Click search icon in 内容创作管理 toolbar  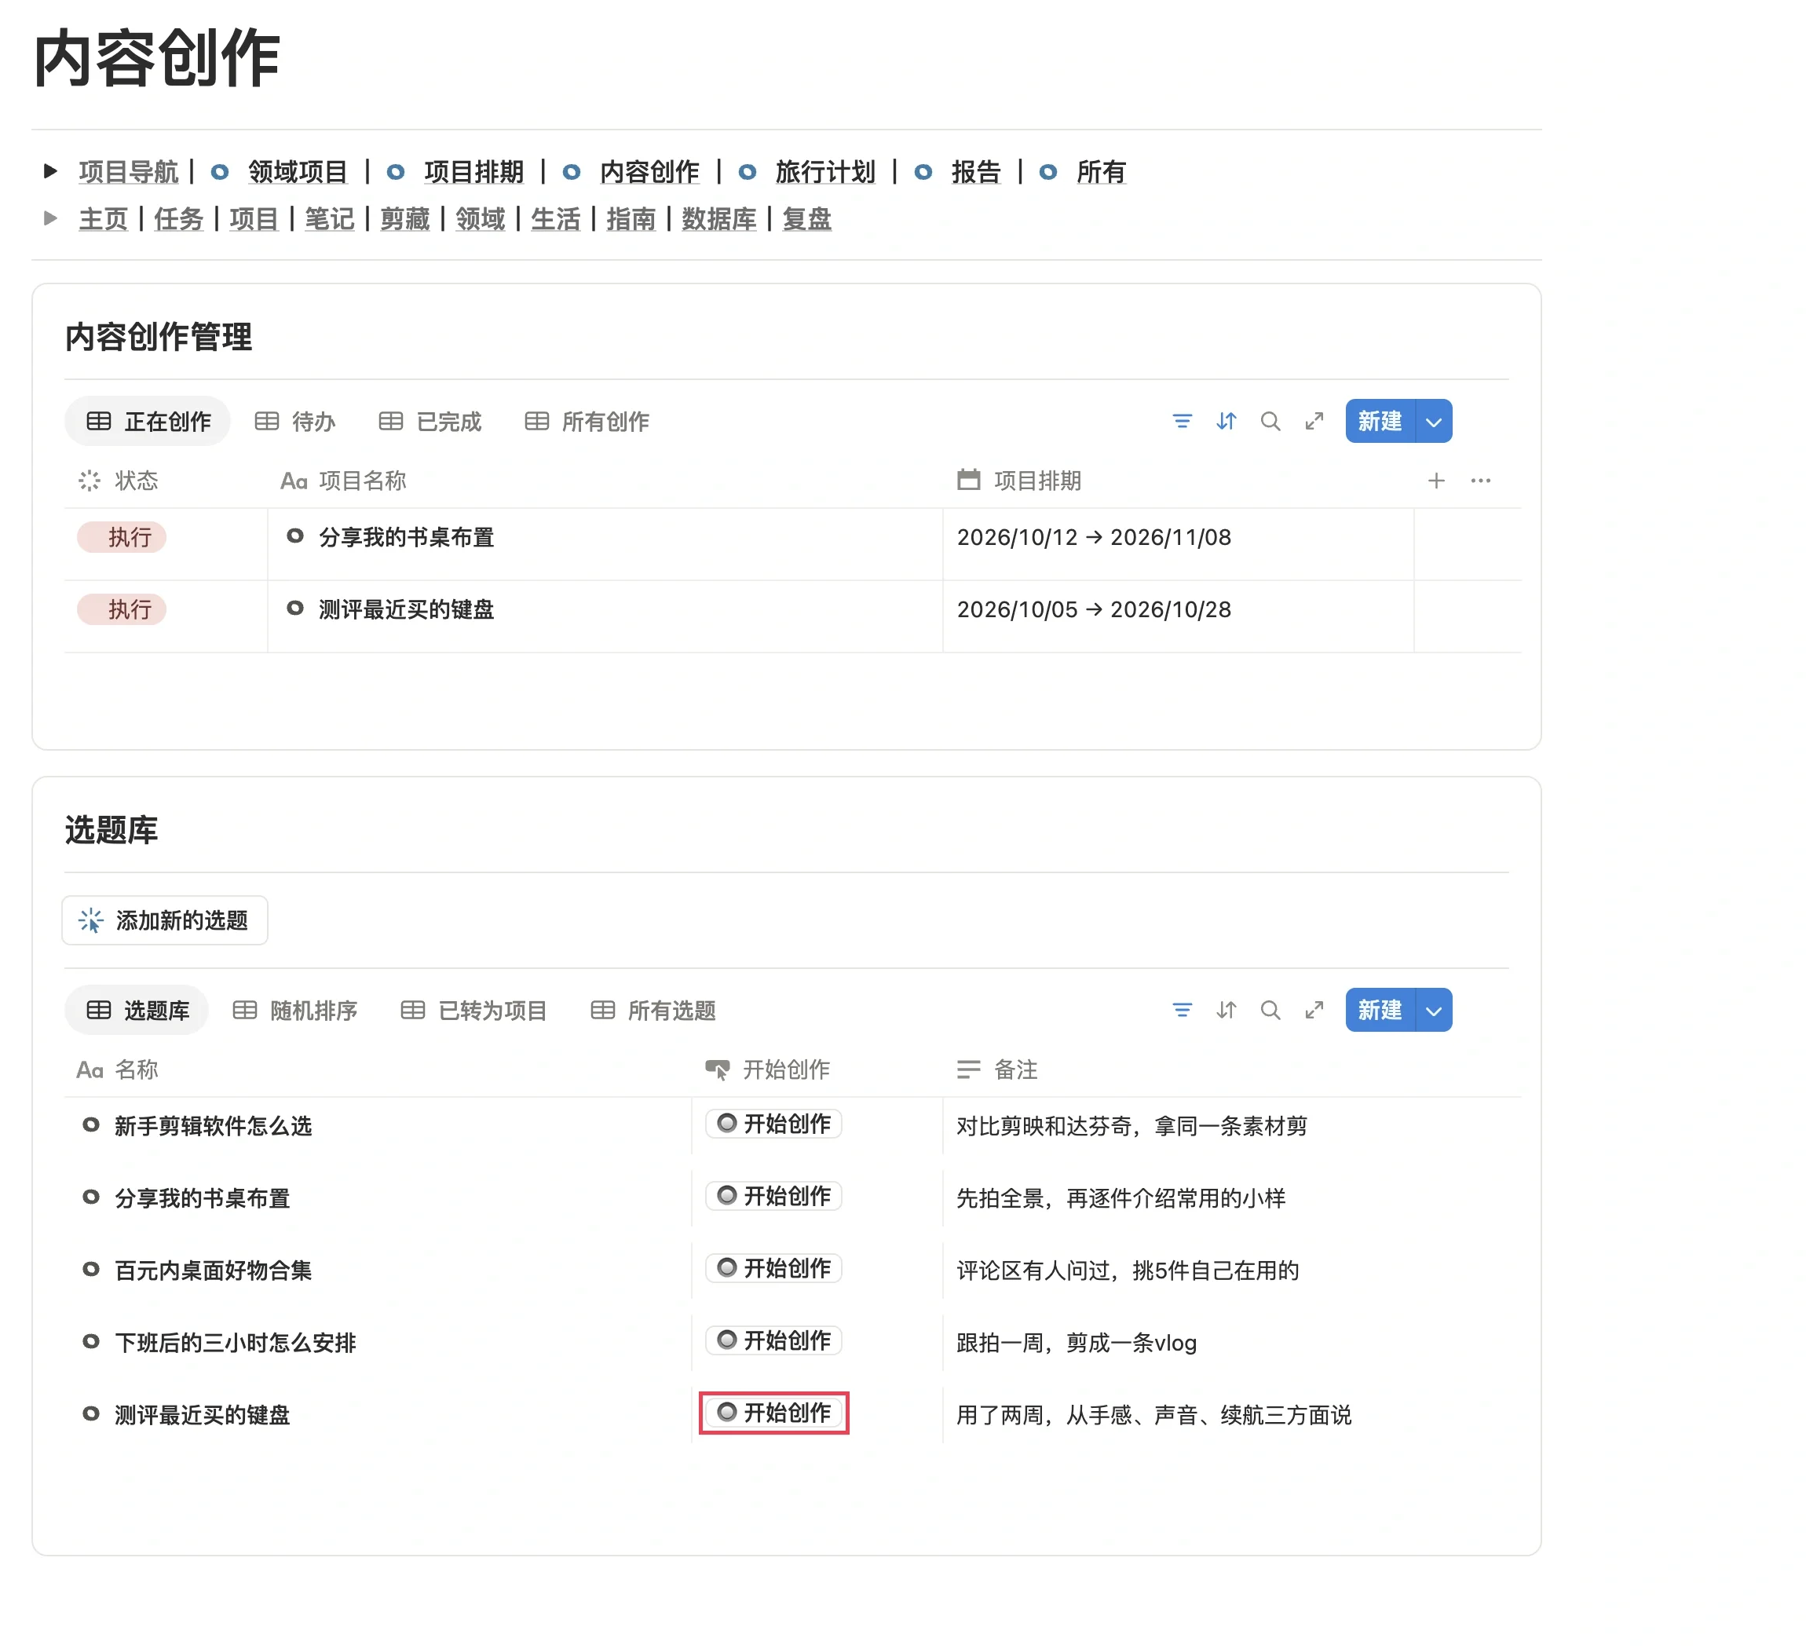pos(1270,421)
